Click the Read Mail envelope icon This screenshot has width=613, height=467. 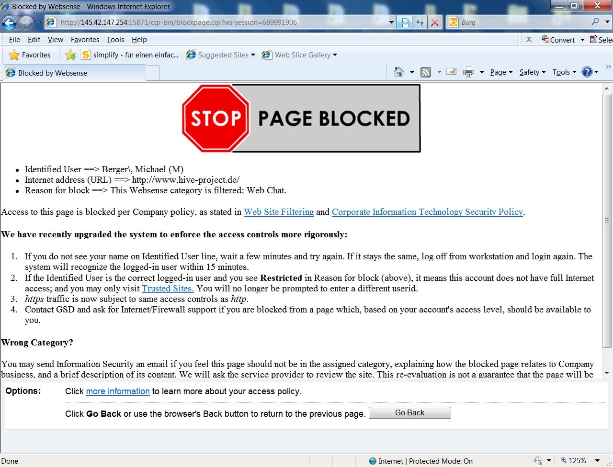[451, 72]
